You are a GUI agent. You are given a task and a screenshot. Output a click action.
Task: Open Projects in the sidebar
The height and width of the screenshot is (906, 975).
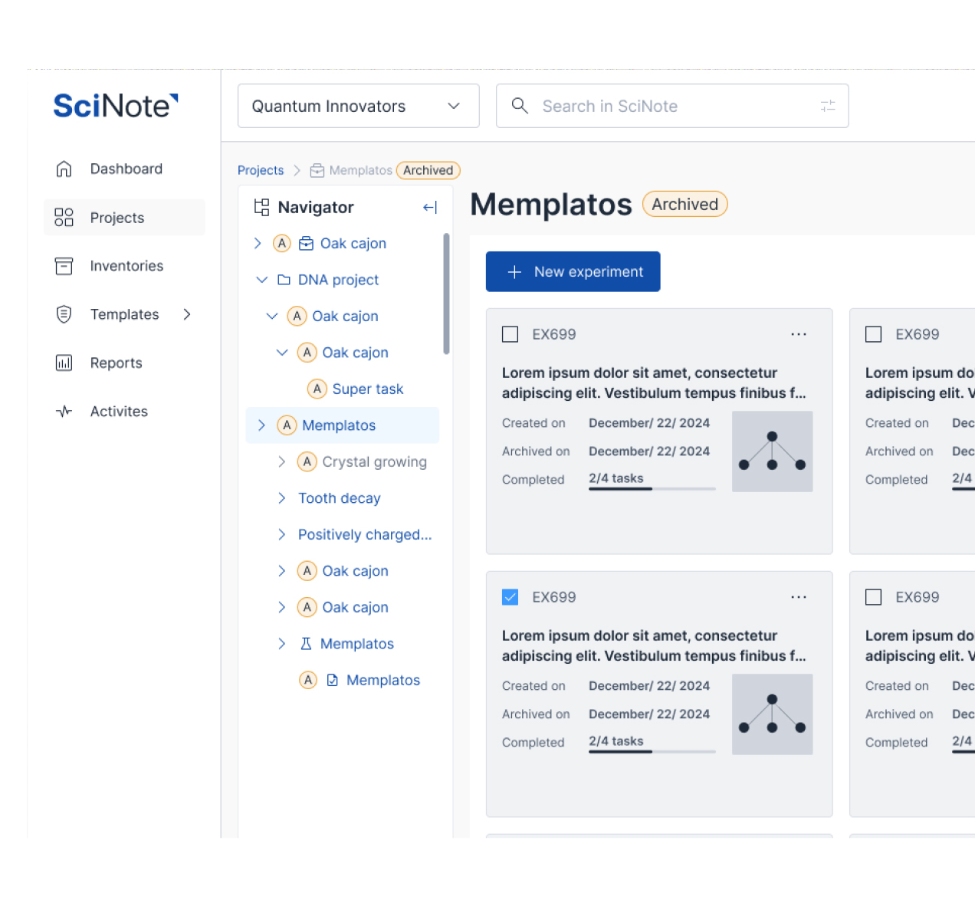coord(117,218)
